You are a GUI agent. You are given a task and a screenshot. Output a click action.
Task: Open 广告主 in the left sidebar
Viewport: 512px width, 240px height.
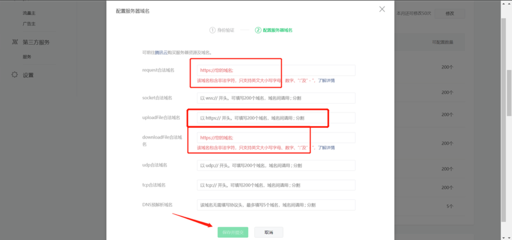[x=29, y=24]
